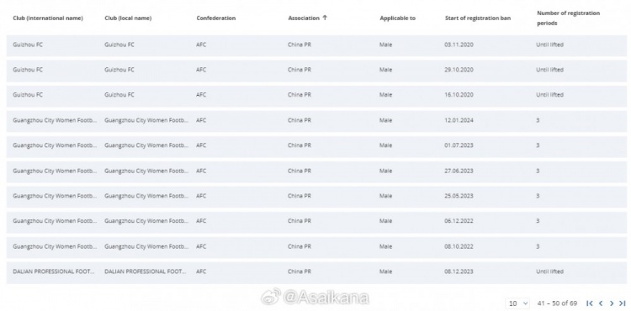Sort by Number of registration periods header

pyautogui.click(x=568, y=18)
